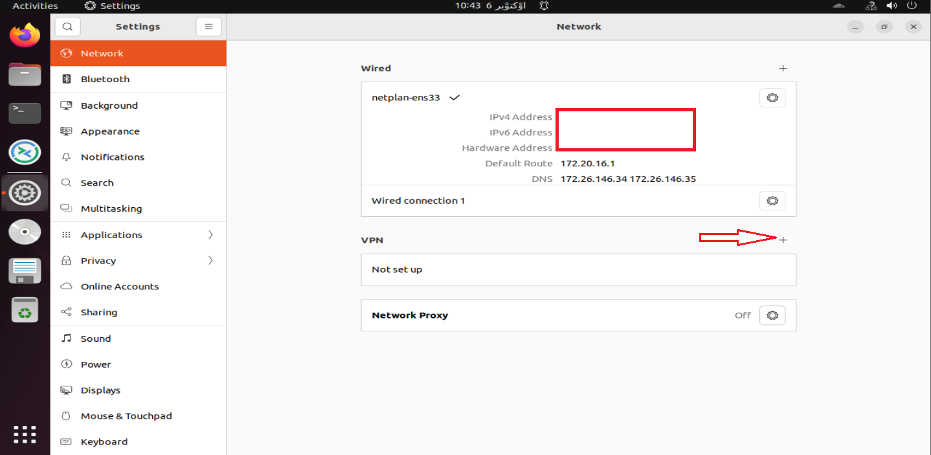Open Terminal from the dock
The height and width of the screenshot is (455, 931).
(x=25, y=113)
